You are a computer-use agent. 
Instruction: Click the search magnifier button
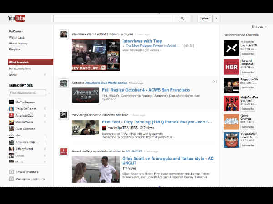[x=182, y=18]
